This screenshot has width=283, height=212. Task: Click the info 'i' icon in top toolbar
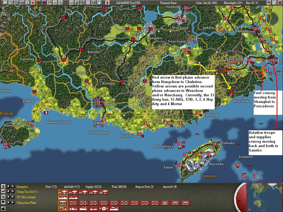(x=27, y=3)
